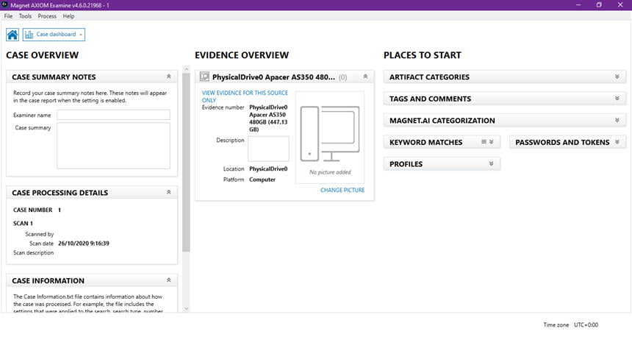The width and height of the screenshot is (632, 337).
Task: Collapse the Case Processing Details panel
Action: pyautogui.click(x=169, y=193)
